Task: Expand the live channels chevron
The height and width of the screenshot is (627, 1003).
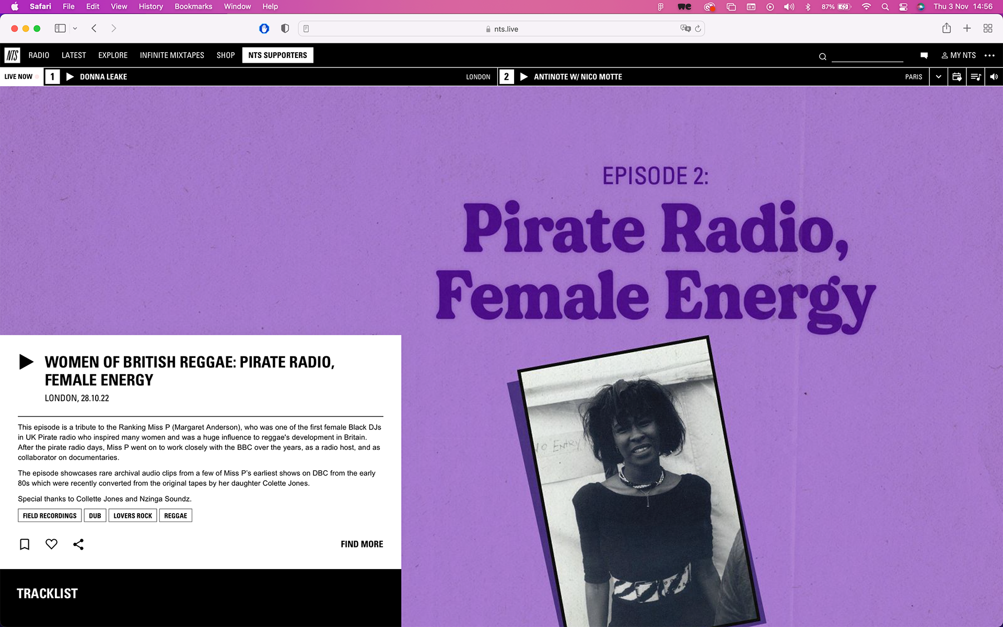Action: point(938,77)
